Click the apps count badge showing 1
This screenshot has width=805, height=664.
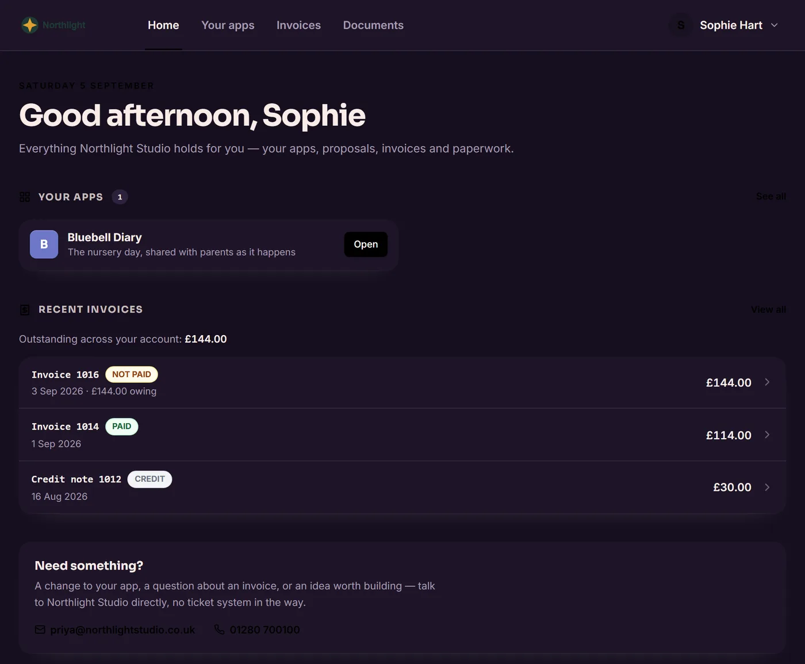120,197
